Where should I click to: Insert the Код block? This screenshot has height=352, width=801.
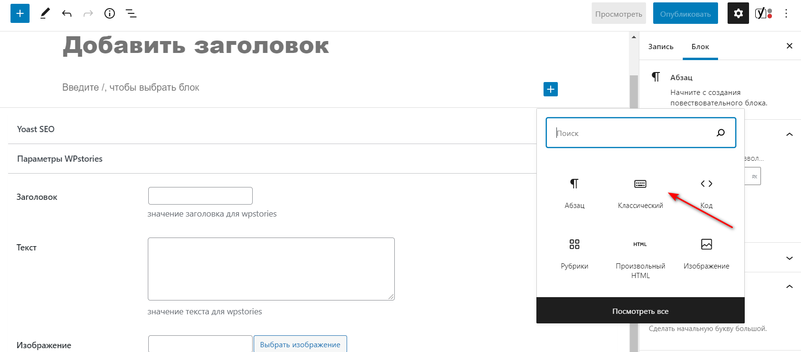click(x=707, y=194)
